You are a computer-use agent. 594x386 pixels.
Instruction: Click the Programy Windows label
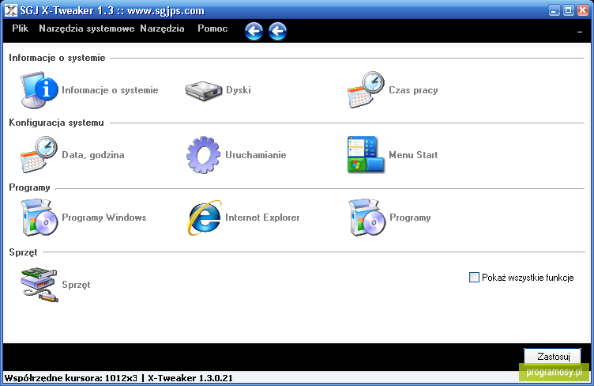pyautogui.click(x=104, y=218)
